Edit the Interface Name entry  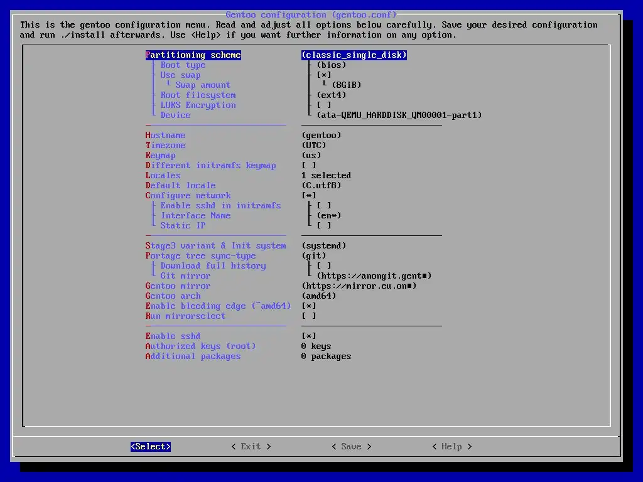(196, 216)
